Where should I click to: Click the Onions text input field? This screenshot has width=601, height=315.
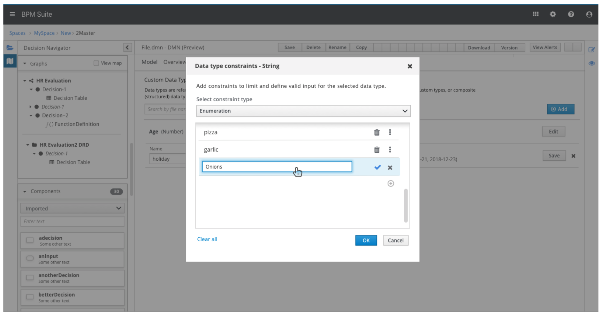click(x=277, y=166)
